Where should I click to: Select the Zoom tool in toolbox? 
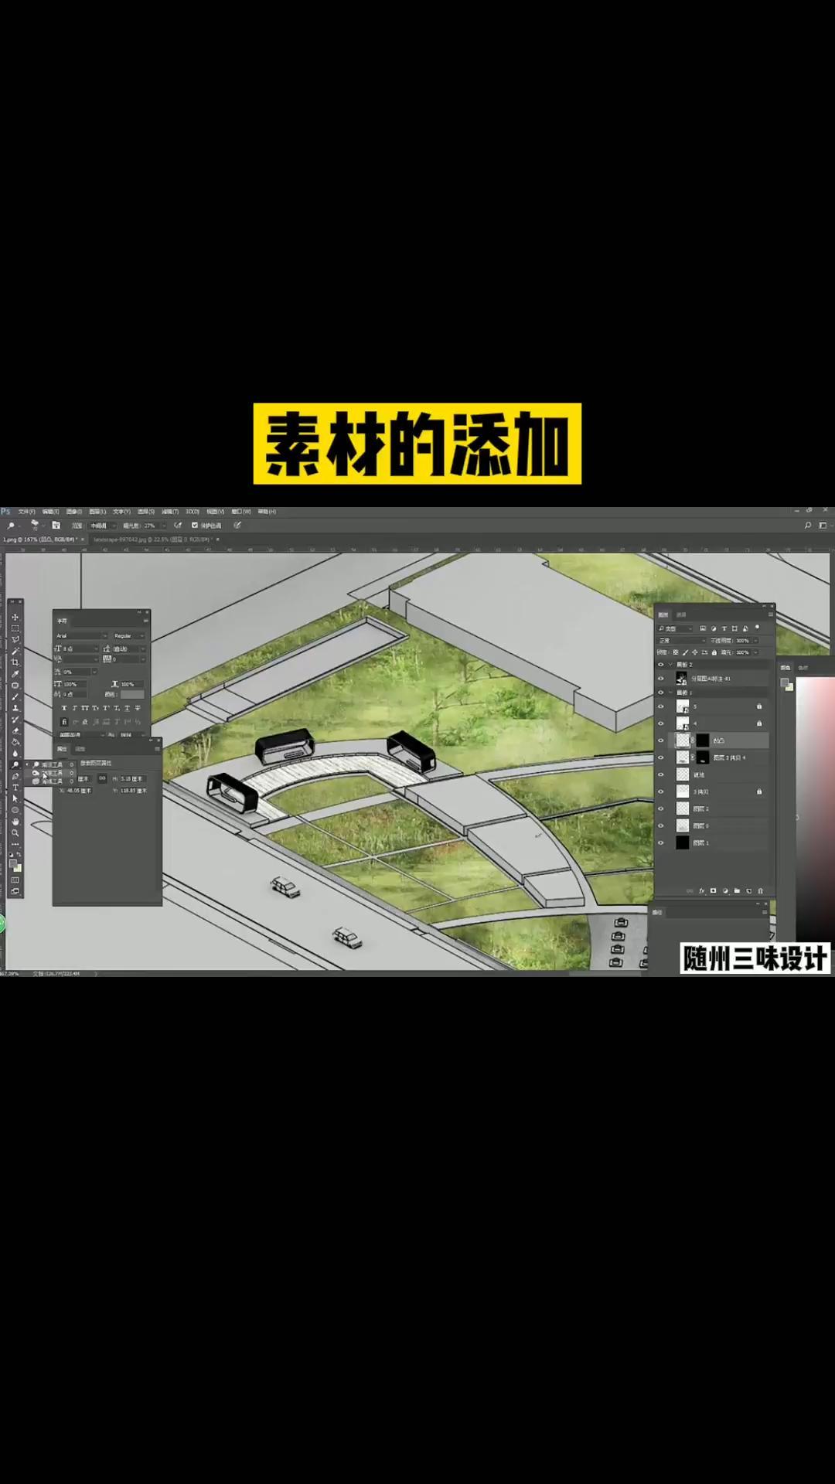[15, 833]
